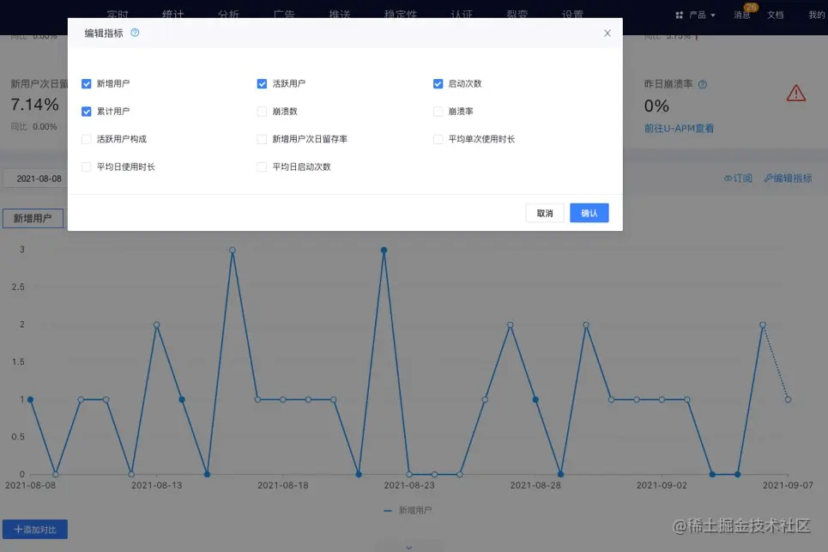
Task: Check the 平均日使用时长 option
Action: point(87,167)
